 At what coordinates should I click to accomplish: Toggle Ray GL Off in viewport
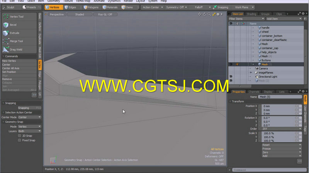pyautogui.click(x=105, y=14)
